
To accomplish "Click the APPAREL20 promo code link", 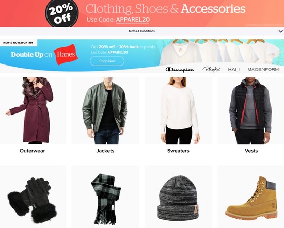I will click(133, 20).
